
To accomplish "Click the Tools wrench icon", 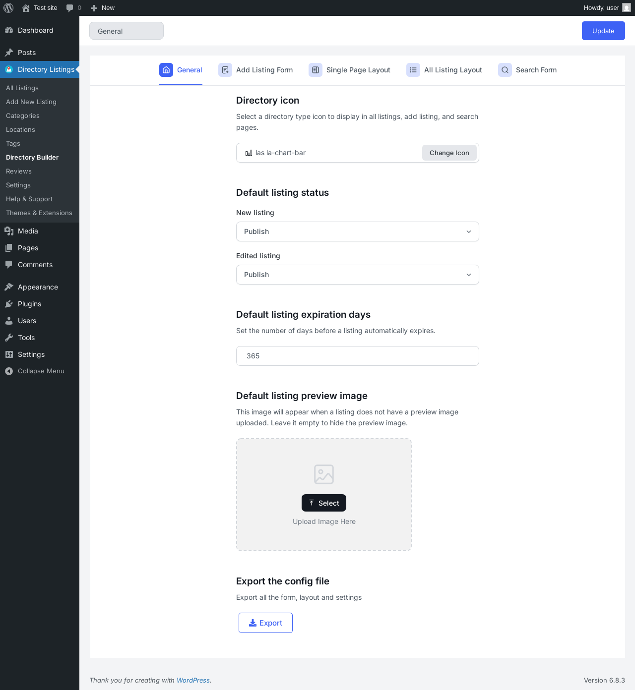I will tap(9, 338).
